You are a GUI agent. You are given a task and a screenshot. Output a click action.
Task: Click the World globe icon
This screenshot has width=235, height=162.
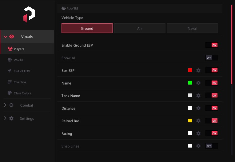coord(10,60)
